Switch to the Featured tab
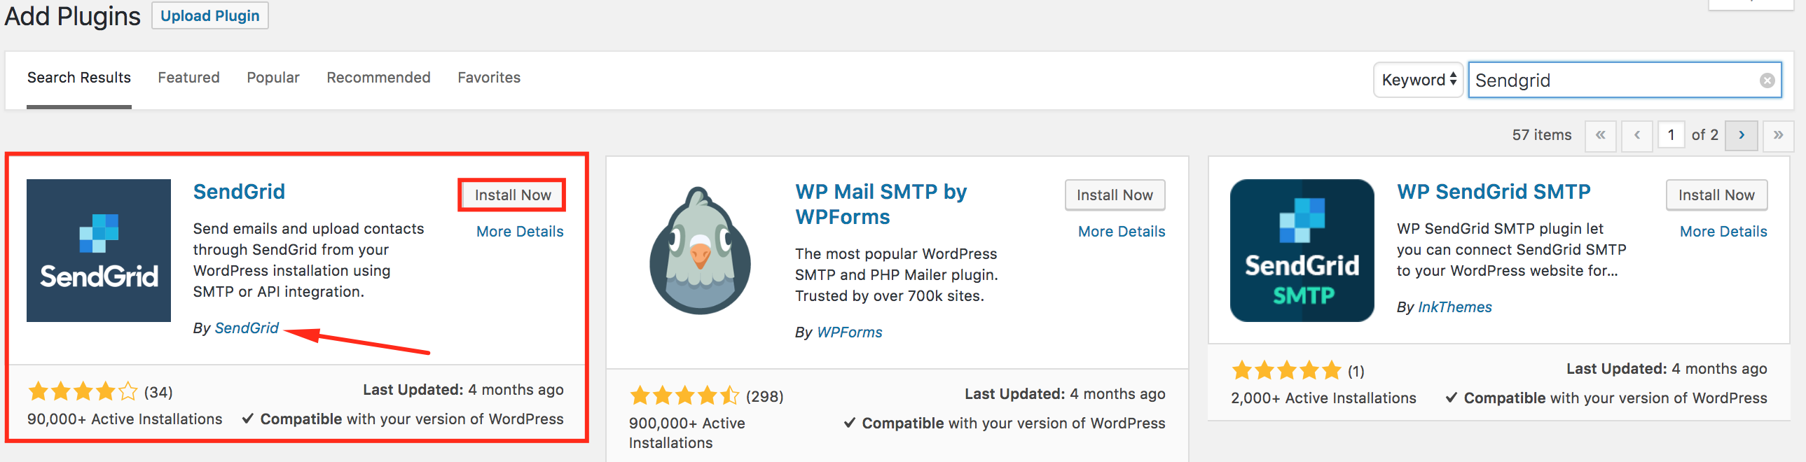Screen dimensions: 1806x462 click(x=188, y=78)
